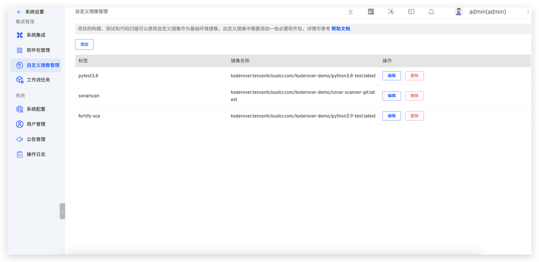Screen dimensions: 539x262
Task: Click the 添加 button
Action: point(84,44)
